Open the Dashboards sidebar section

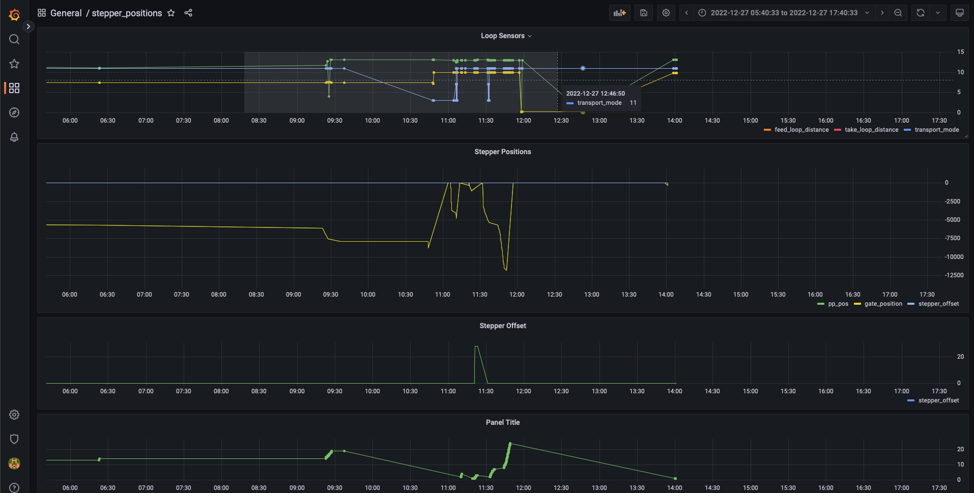coord(14,88)
